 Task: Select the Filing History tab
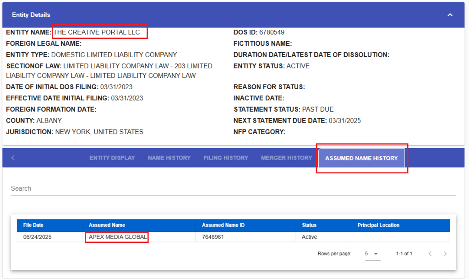click(225, 157)
